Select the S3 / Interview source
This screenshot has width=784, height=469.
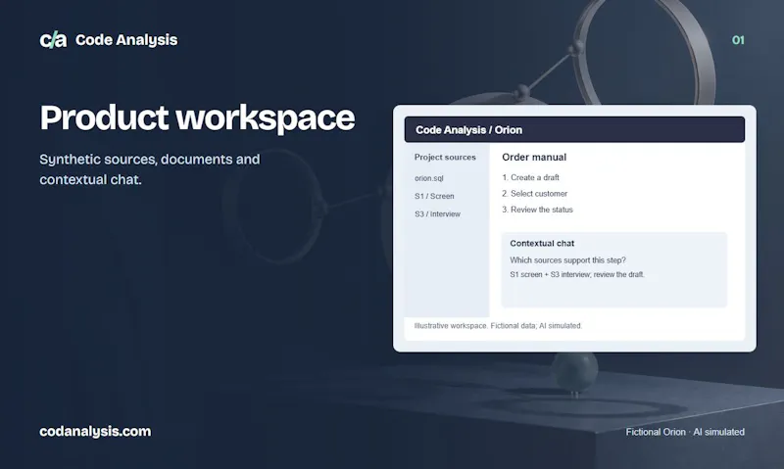click(x=437, y=214)
